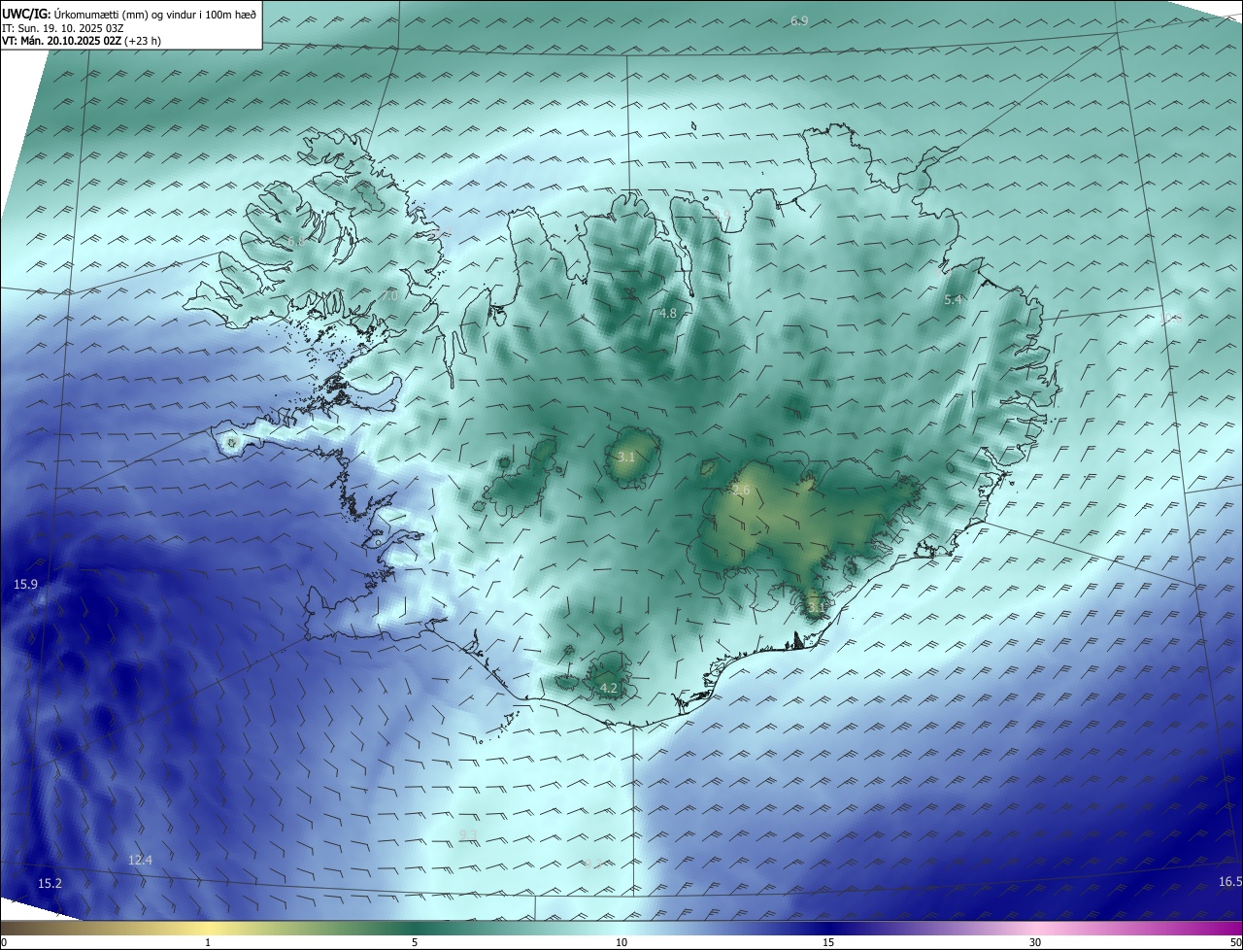Click the 12.4 value in the southwest sea

140,860
